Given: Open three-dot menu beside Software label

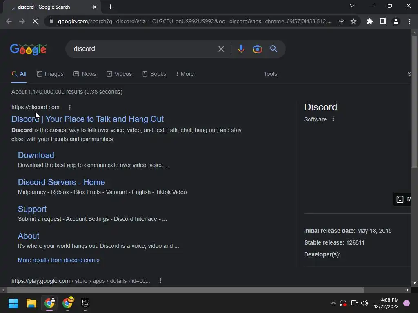Looking at the screenshot, I should [x=333, y=119].
